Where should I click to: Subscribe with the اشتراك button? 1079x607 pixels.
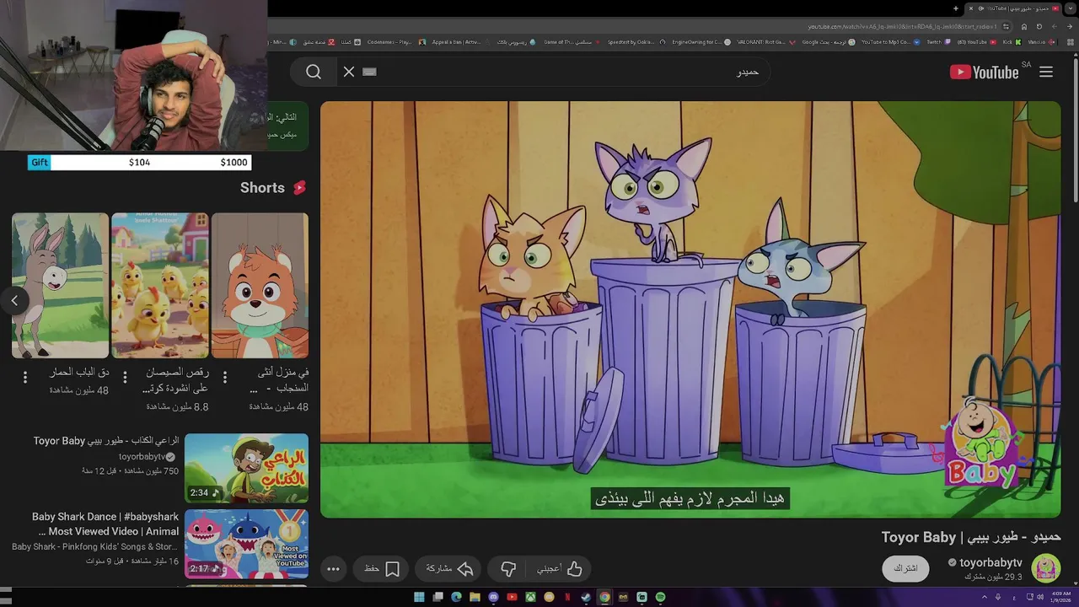[905, 568]
